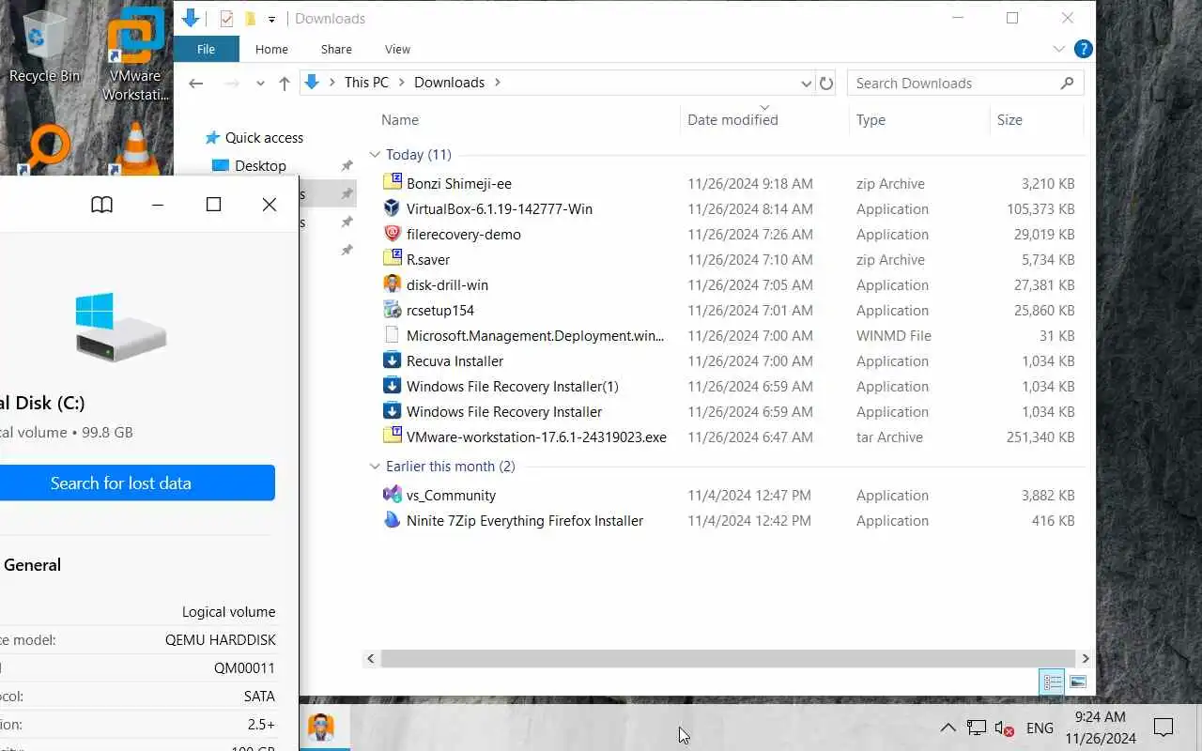Select the Bonzi Shimeji-ee zip icon
Screen dimensions: 1202x751
[393, 183]
